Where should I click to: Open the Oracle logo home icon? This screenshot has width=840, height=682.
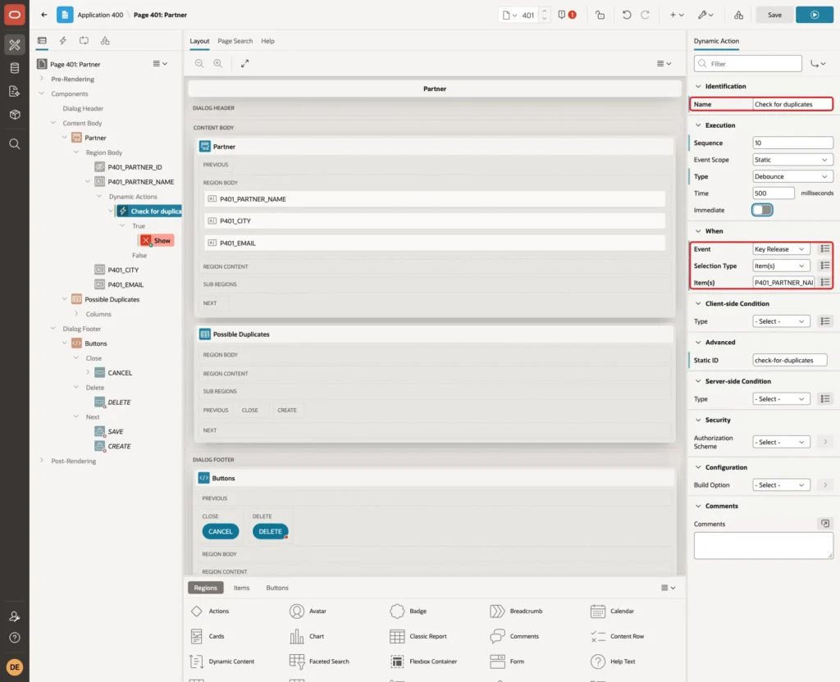[x=15, y=15]
